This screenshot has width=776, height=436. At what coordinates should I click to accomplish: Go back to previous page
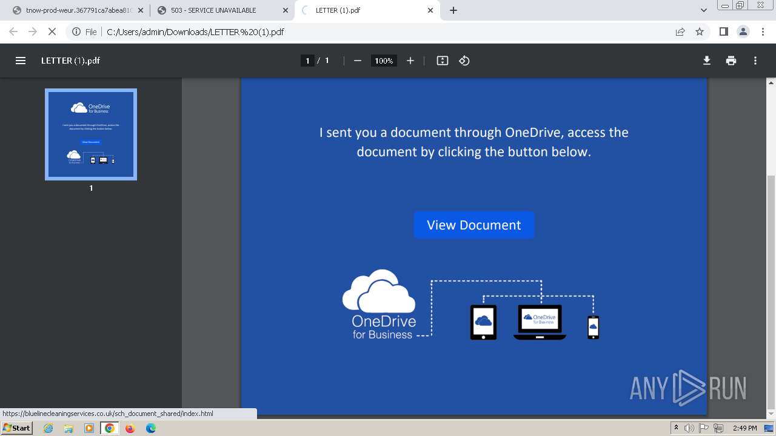pyautogui.click(x=13, y=31)
